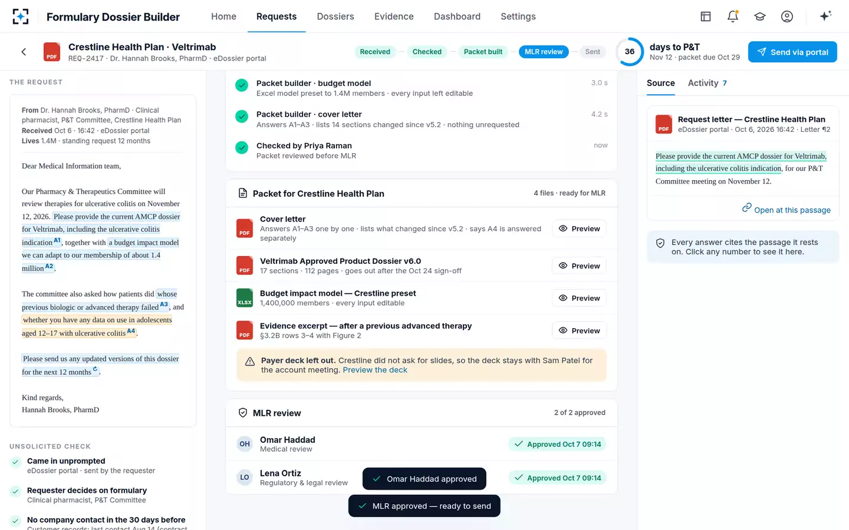
Task: Click the Cover letter PDF file icon
Action: click(x=245, y=228)
